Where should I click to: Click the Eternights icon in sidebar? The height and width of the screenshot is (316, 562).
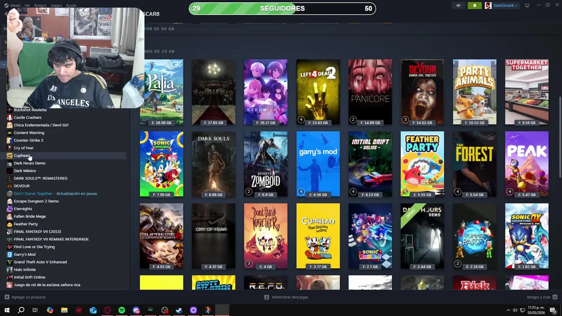pos(10,208)
